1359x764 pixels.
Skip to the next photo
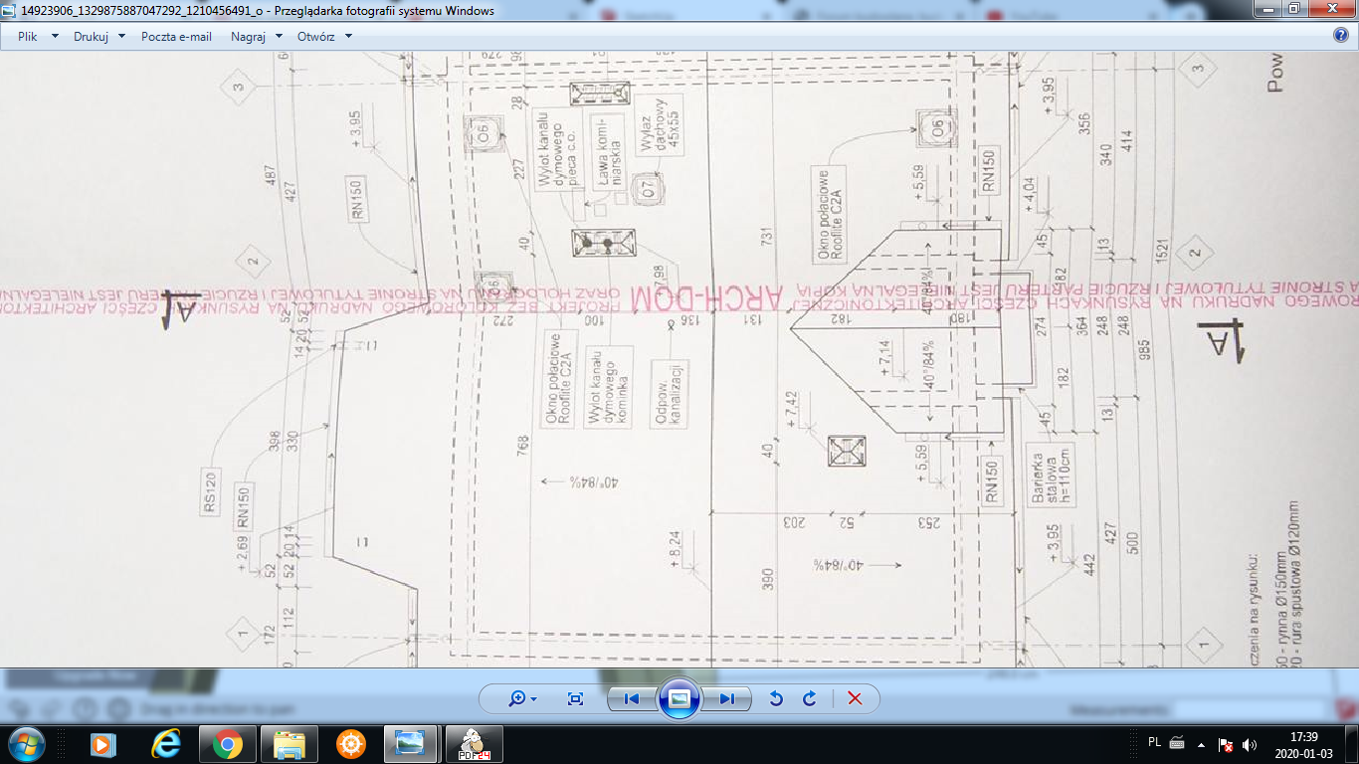pyautogui.click(x=727, y=698)
